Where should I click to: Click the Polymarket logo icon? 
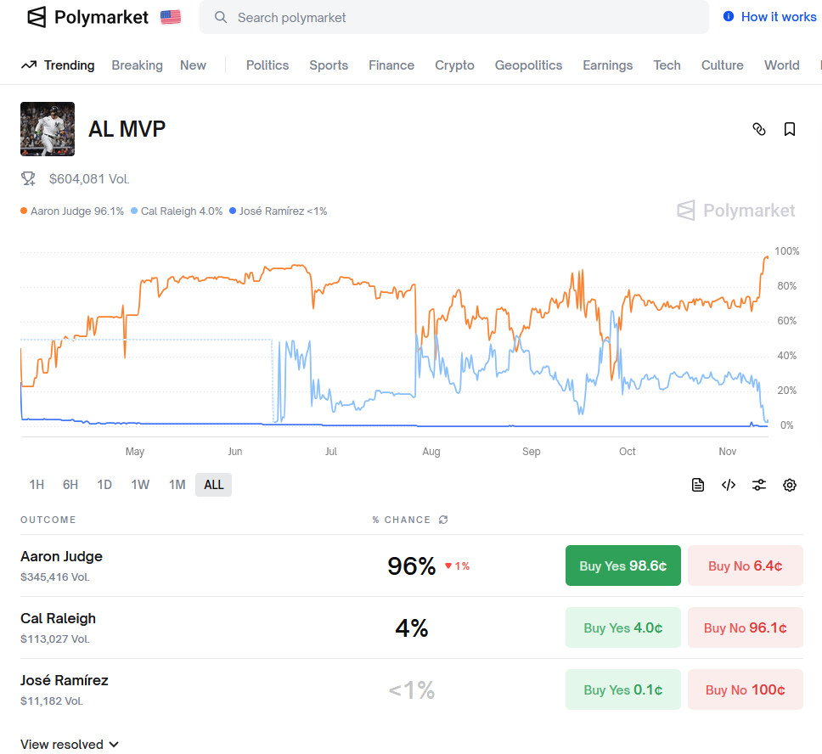pos(37,17)
